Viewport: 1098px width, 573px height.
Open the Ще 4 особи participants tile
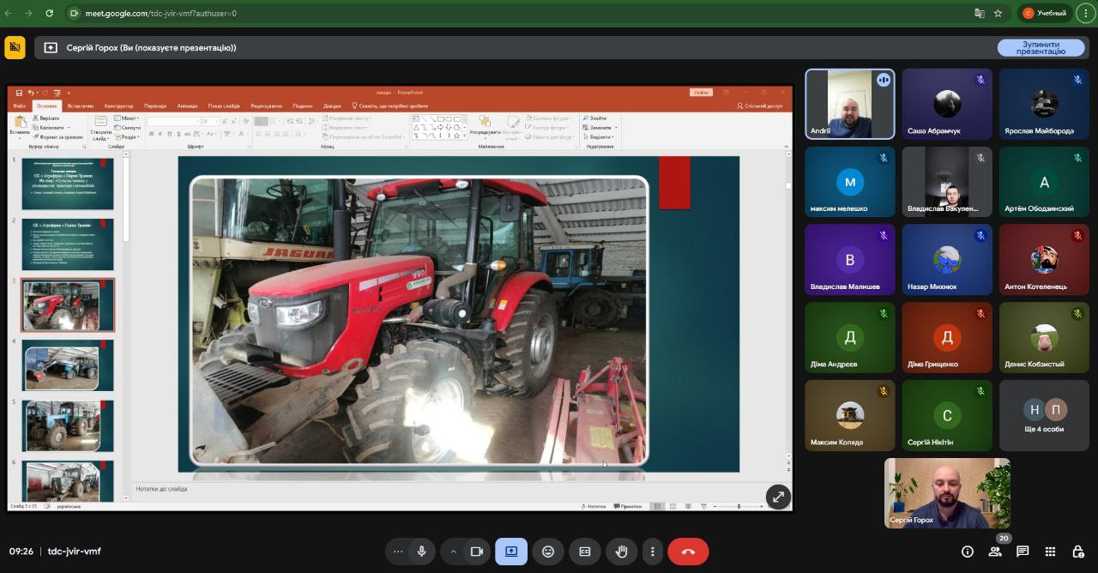[x=1044, y=416]
